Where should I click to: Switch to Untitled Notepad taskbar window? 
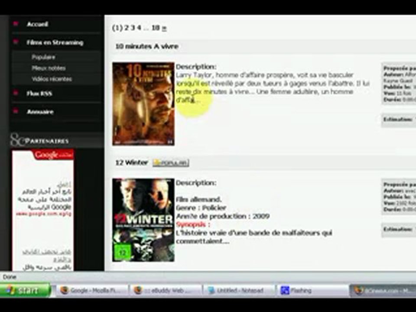point(239,290)
